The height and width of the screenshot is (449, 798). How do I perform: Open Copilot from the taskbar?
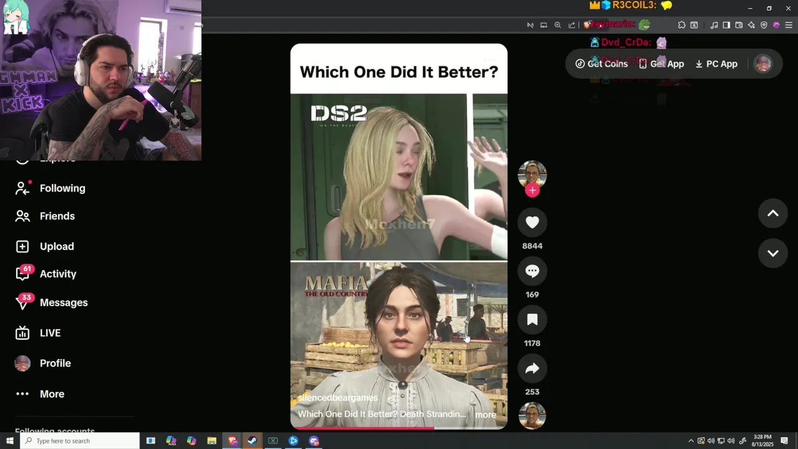click(x=191, y=441)
